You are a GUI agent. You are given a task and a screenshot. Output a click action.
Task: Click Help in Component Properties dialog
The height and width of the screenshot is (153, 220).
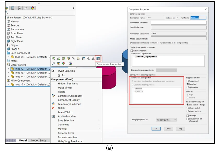tap(181, 129)
